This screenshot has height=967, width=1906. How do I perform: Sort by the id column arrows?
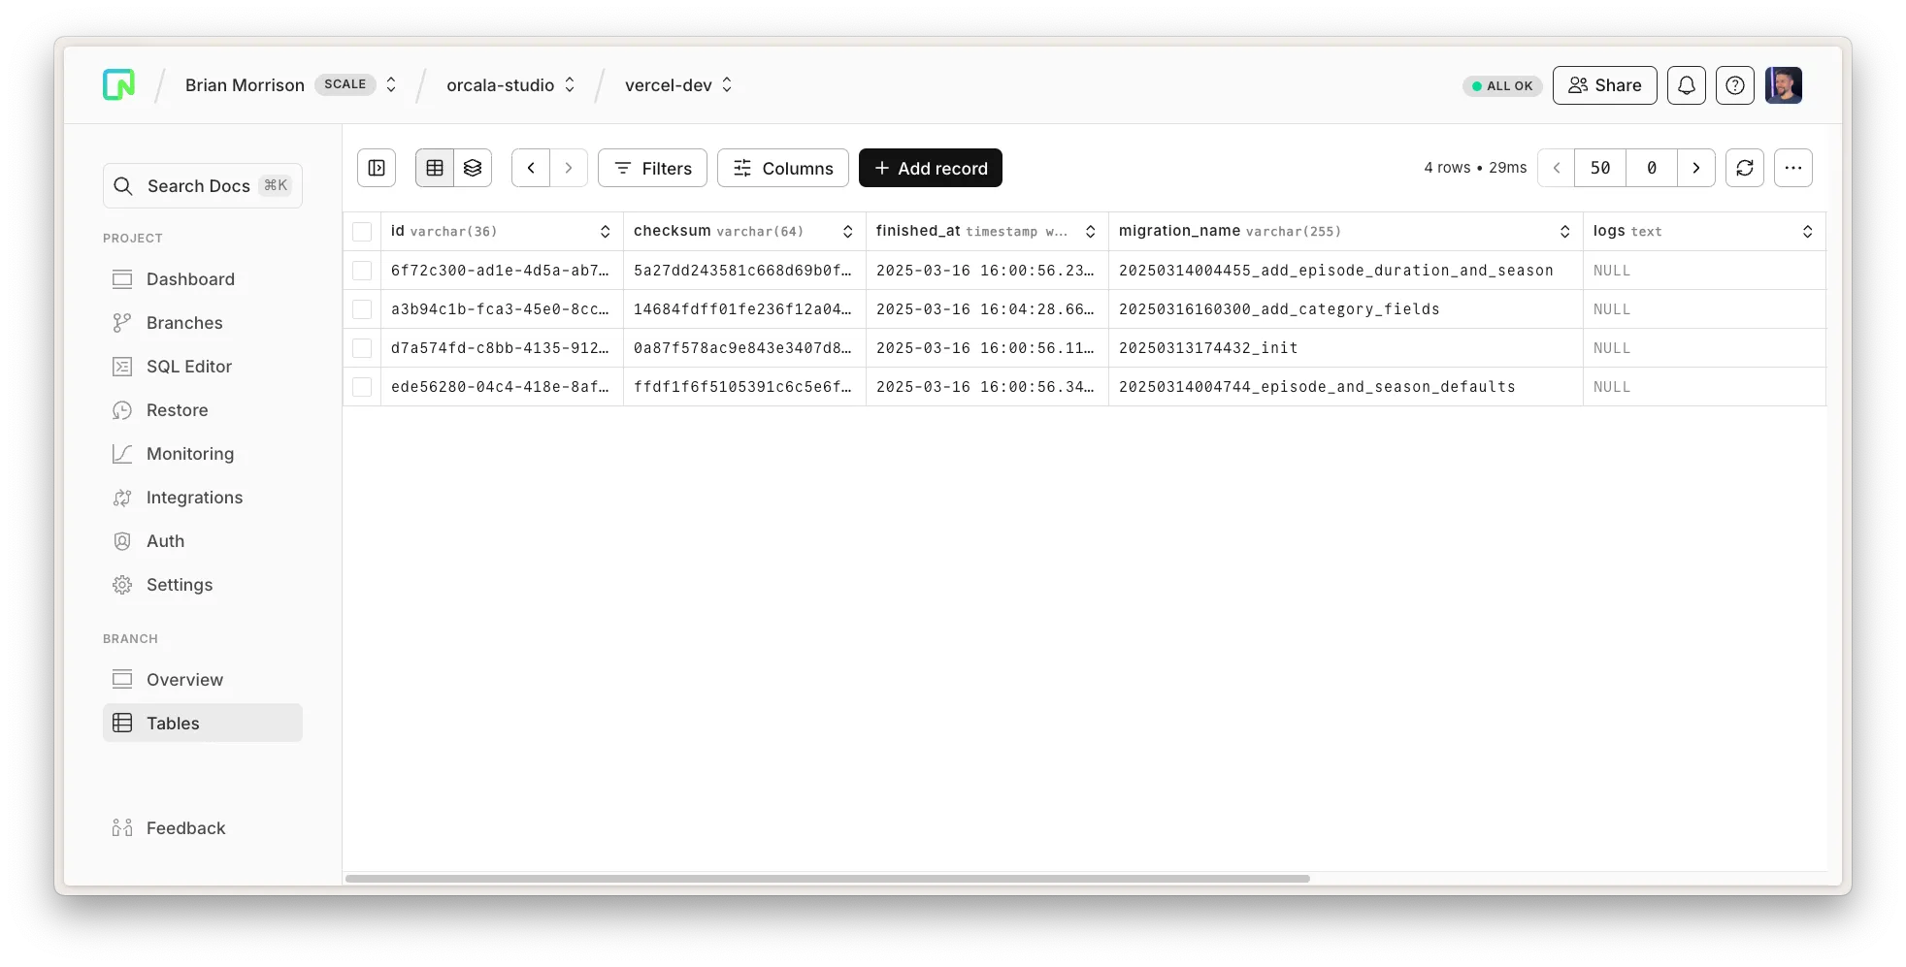point(606,232)
